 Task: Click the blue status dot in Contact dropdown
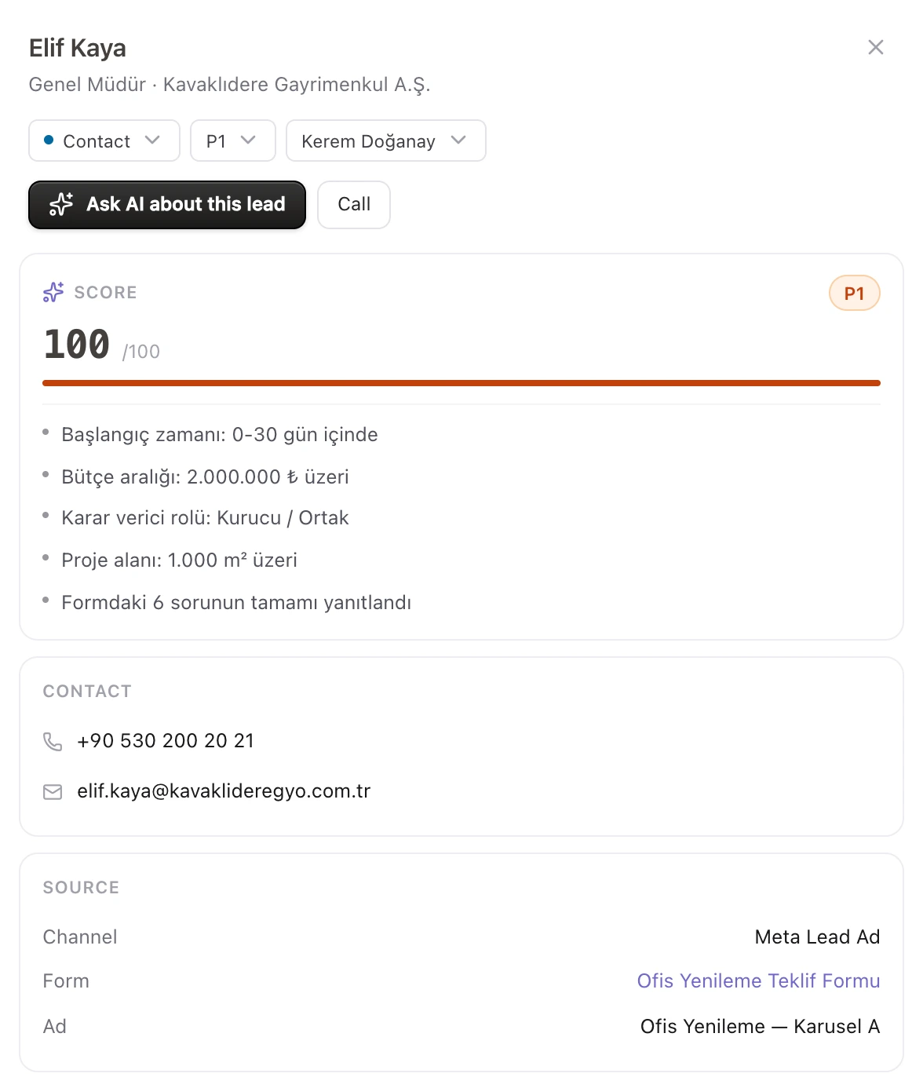(49, 141)
